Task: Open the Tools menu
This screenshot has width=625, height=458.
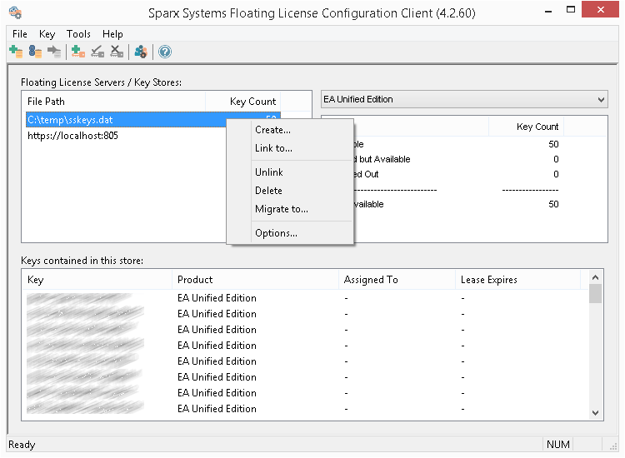Action: [78, 34]
